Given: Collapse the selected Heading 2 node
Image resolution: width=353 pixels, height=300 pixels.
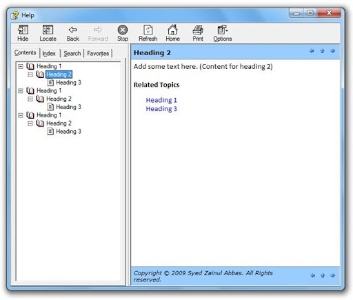Looking at the screenshot, I should click(30, 74).
